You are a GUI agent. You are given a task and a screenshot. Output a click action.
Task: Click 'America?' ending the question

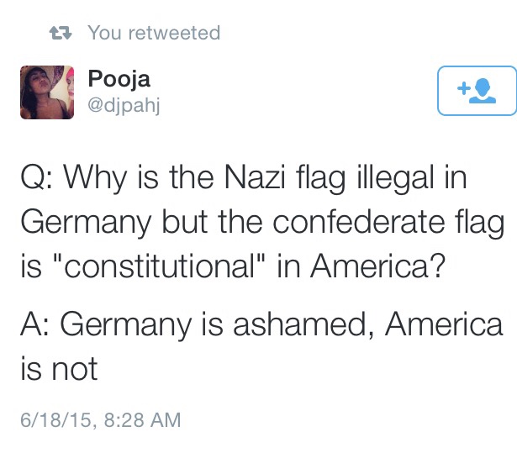[377, 266]
